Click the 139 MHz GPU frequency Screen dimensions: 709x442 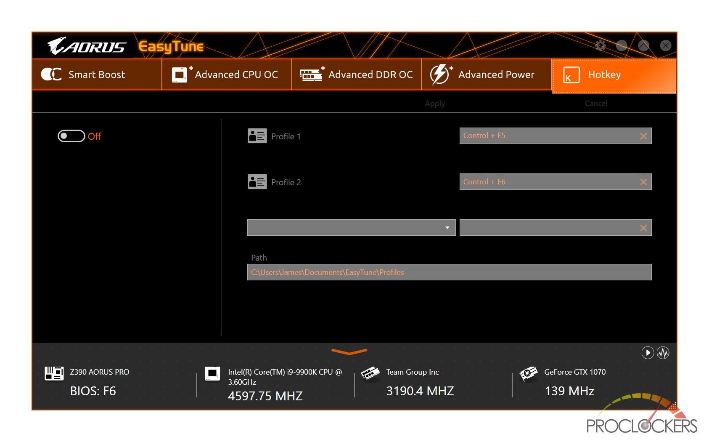[x=569, y=391]
